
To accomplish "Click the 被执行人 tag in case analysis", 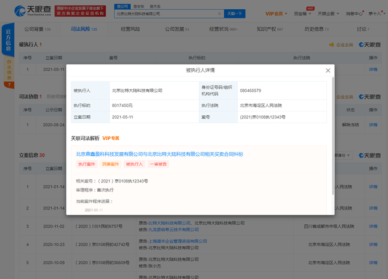I will (134, 164).
